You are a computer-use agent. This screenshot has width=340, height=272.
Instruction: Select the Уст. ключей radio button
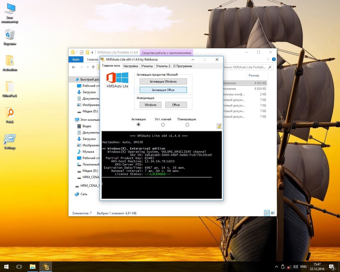tap(163, 125)
